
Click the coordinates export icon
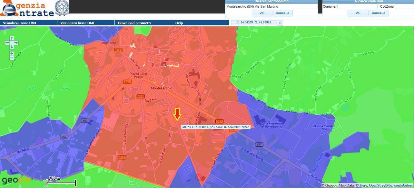[x=280, y=23]
